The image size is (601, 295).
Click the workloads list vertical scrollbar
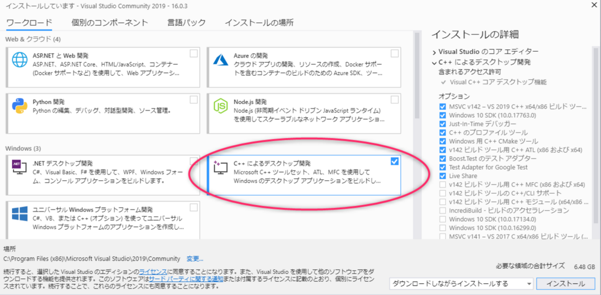(417, 76)
